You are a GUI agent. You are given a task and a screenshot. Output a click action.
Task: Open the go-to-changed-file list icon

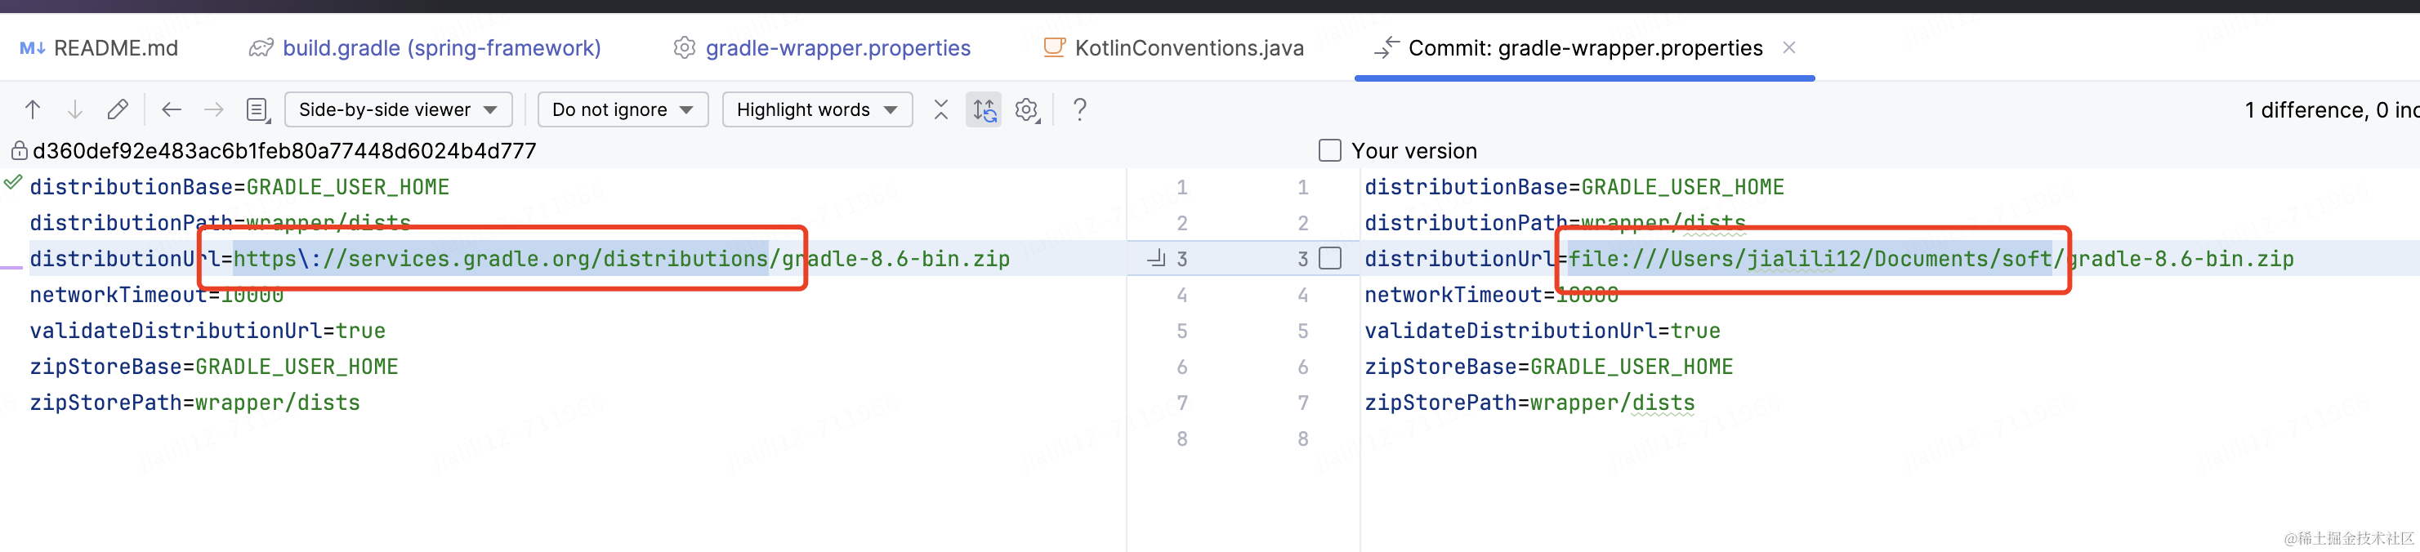click(257, 110)
